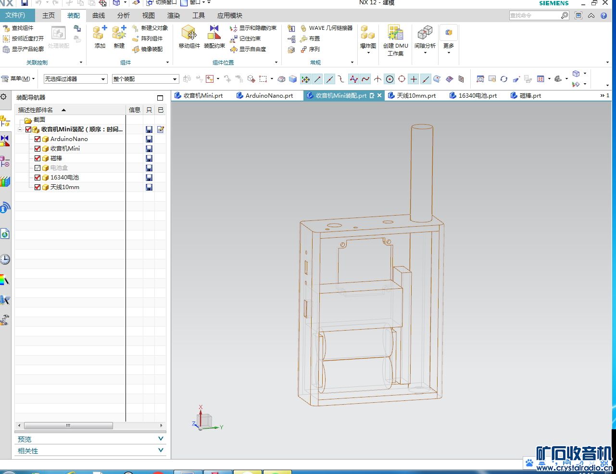Switch to the 应用模块 Application tab

pos(230,15)
